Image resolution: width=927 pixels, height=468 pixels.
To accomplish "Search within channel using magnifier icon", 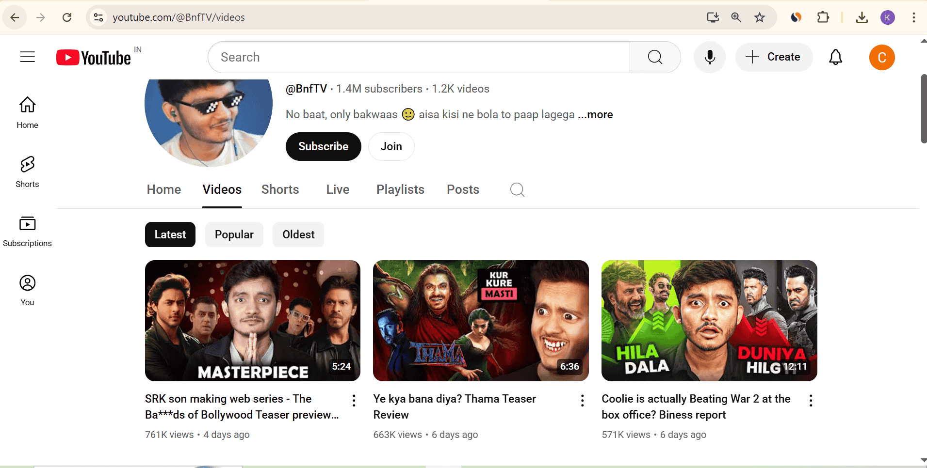I will [517, 189].
